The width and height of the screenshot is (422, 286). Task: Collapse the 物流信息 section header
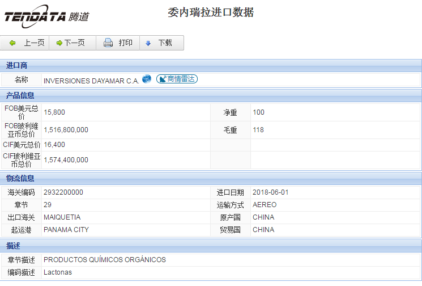click(x=20, y=179)
